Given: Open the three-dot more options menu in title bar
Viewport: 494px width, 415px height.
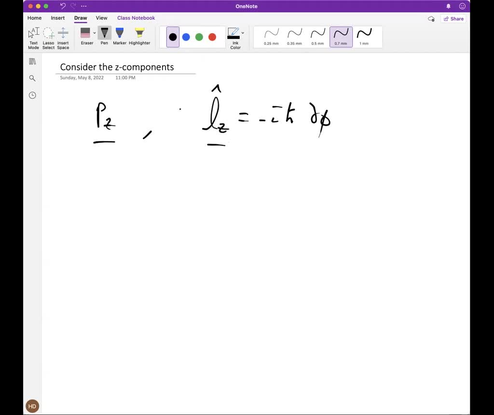Looking at the screenshot, I should [x=84, y=6].
